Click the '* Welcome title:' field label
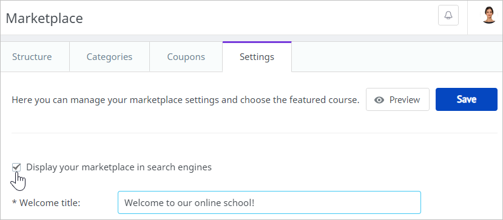Screen dimensions: 503x220 pyautogui.click(x=46, y=202)
